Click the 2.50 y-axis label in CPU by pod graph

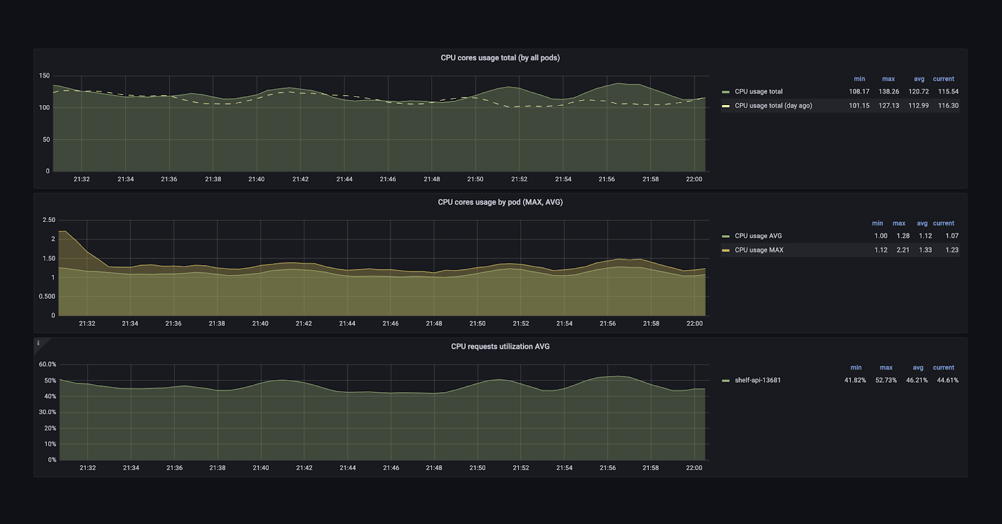[49, 220]
